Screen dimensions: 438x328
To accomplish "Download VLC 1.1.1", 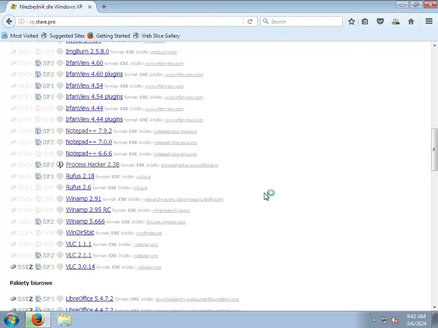I will tap(79, 244).
